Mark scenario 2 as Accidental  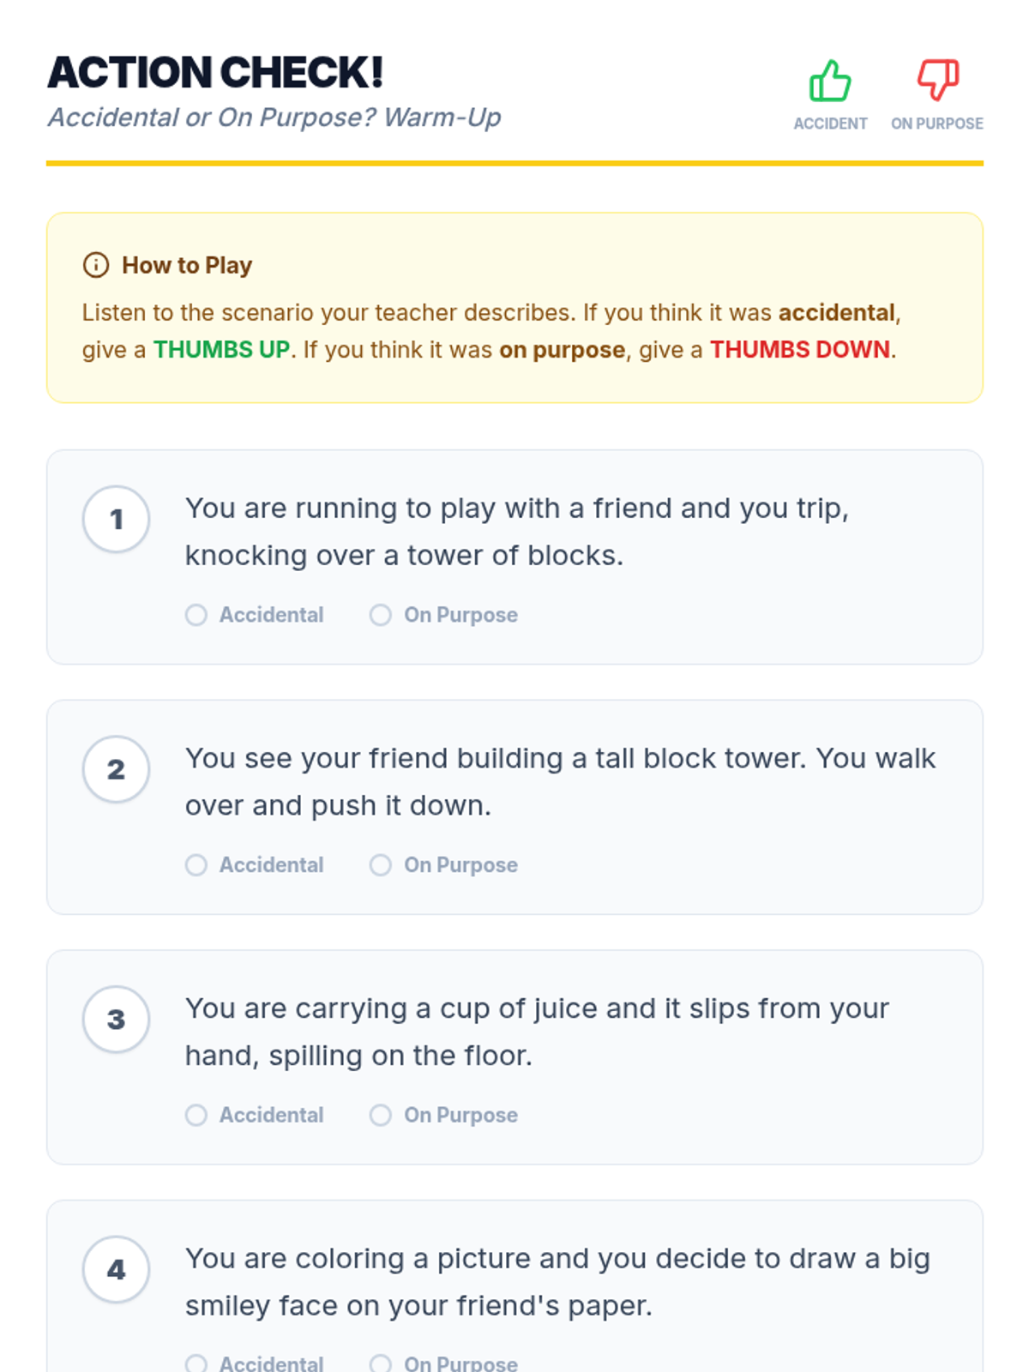pyautogui.click(x=197, y=864)
